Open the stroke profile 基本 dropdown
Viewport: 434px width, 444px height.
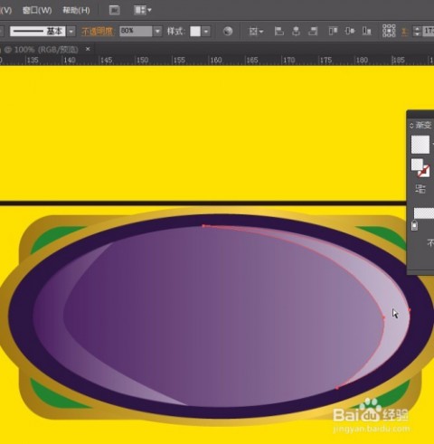pyautogui.click(x=71, y=31)
